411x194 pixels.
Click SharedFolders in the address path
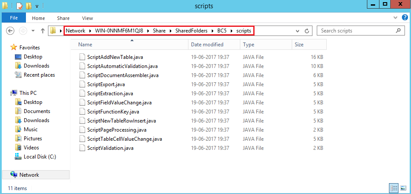pyautogui.click(x=191, y=31)
